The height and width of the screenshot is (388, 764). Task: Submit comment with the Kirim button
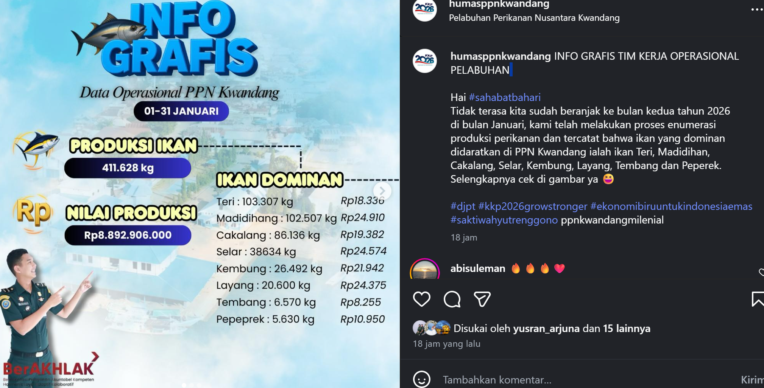click(752, 380)
